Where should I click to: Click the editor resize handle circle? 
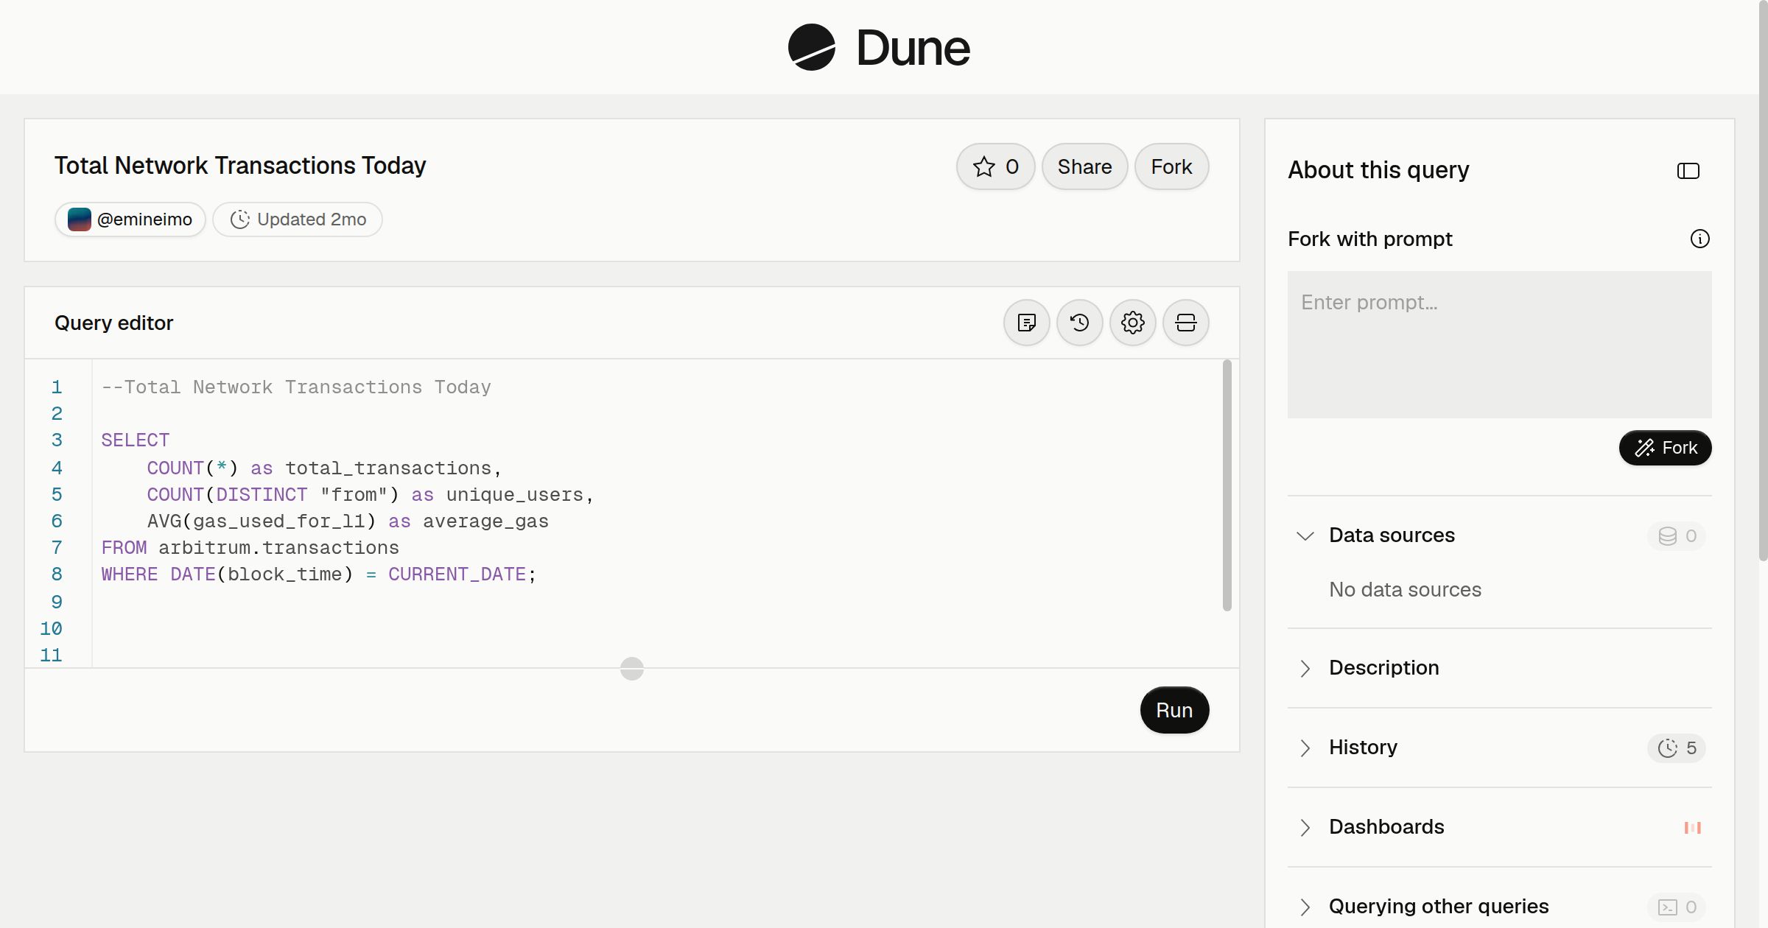click(632, 669)
